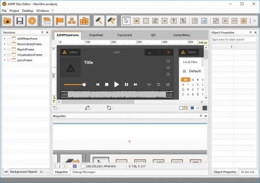Toggle LyricsFrame checkbox in Structure
The width and height of the screenshot is (260, 183).
click(x=9, y=60)
